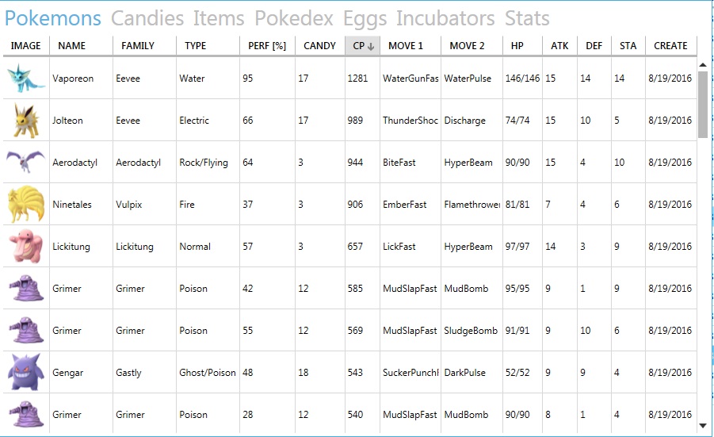
Task: Click the Lickitung sprite icon
Action: (x=26, y=246)
